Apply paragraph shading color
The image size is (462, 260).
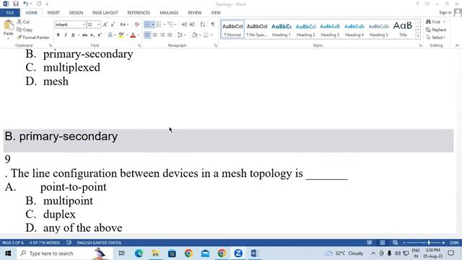[194, 35]
